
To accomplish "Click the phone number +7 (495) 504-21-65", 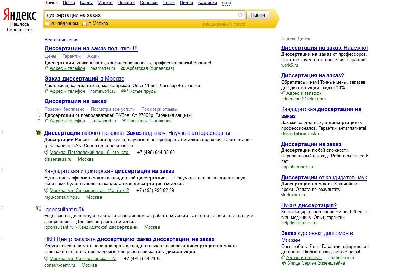I will 143,259.
